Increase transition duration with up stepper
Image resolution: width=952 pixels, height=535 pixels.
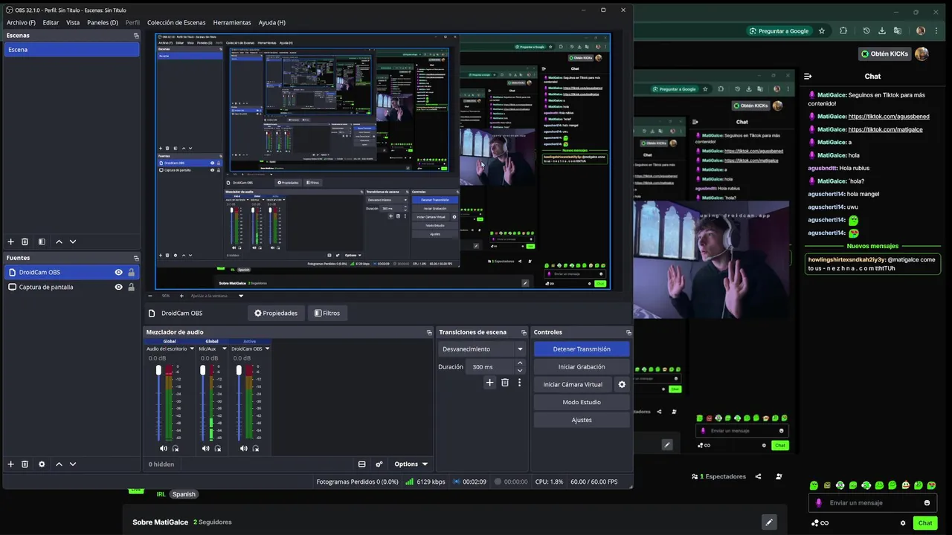pos(520,363)
